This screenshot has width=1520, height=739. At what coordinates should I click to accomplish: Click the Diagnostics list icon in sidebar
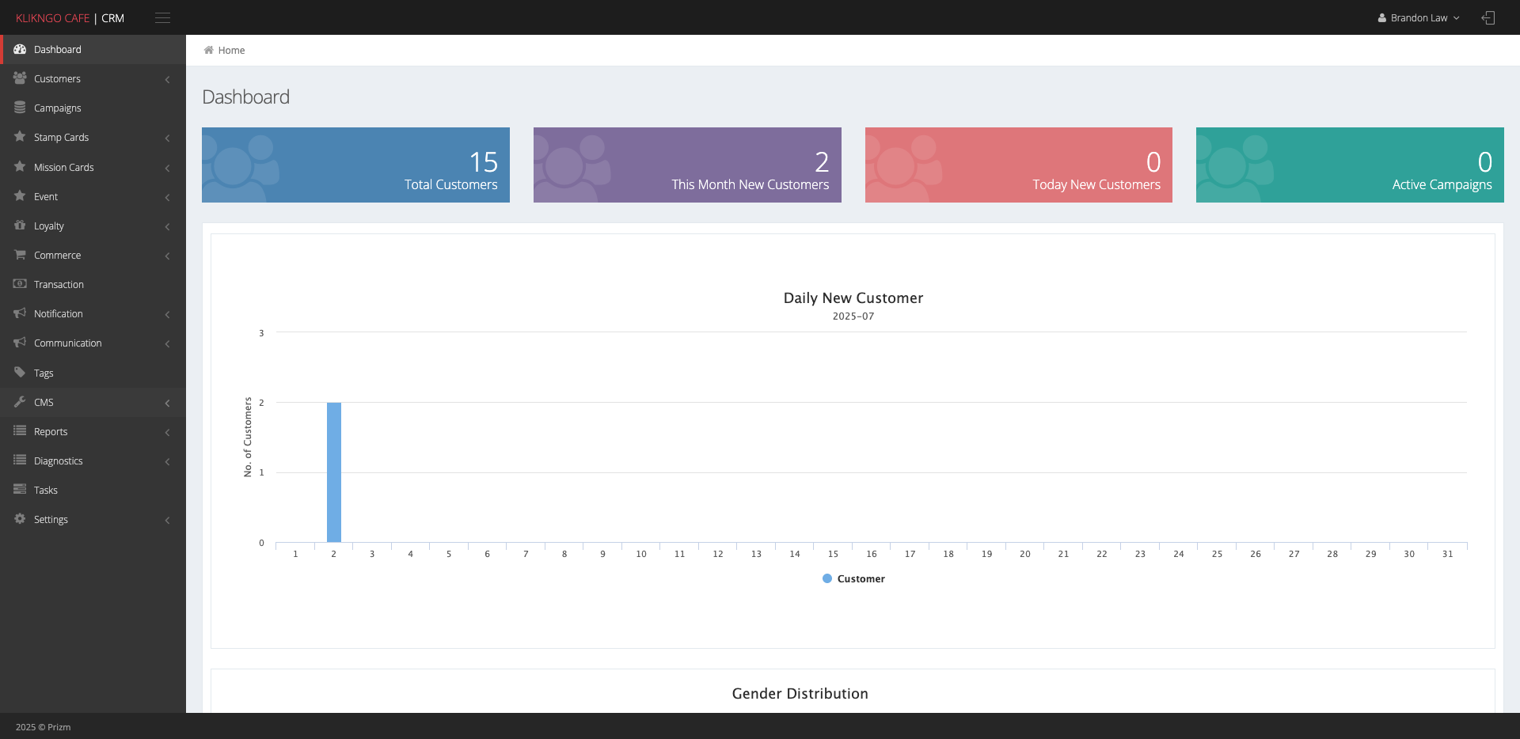pos(20,460)
